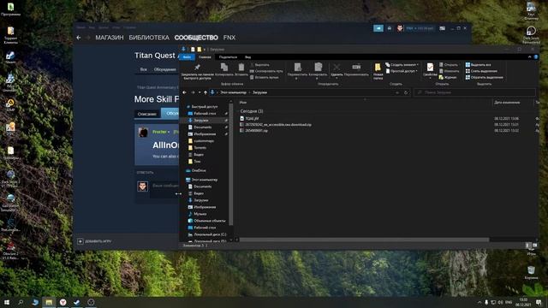Click the navigation pane vertical scrollbar
The image size is (548, 308).
[230, 164]
